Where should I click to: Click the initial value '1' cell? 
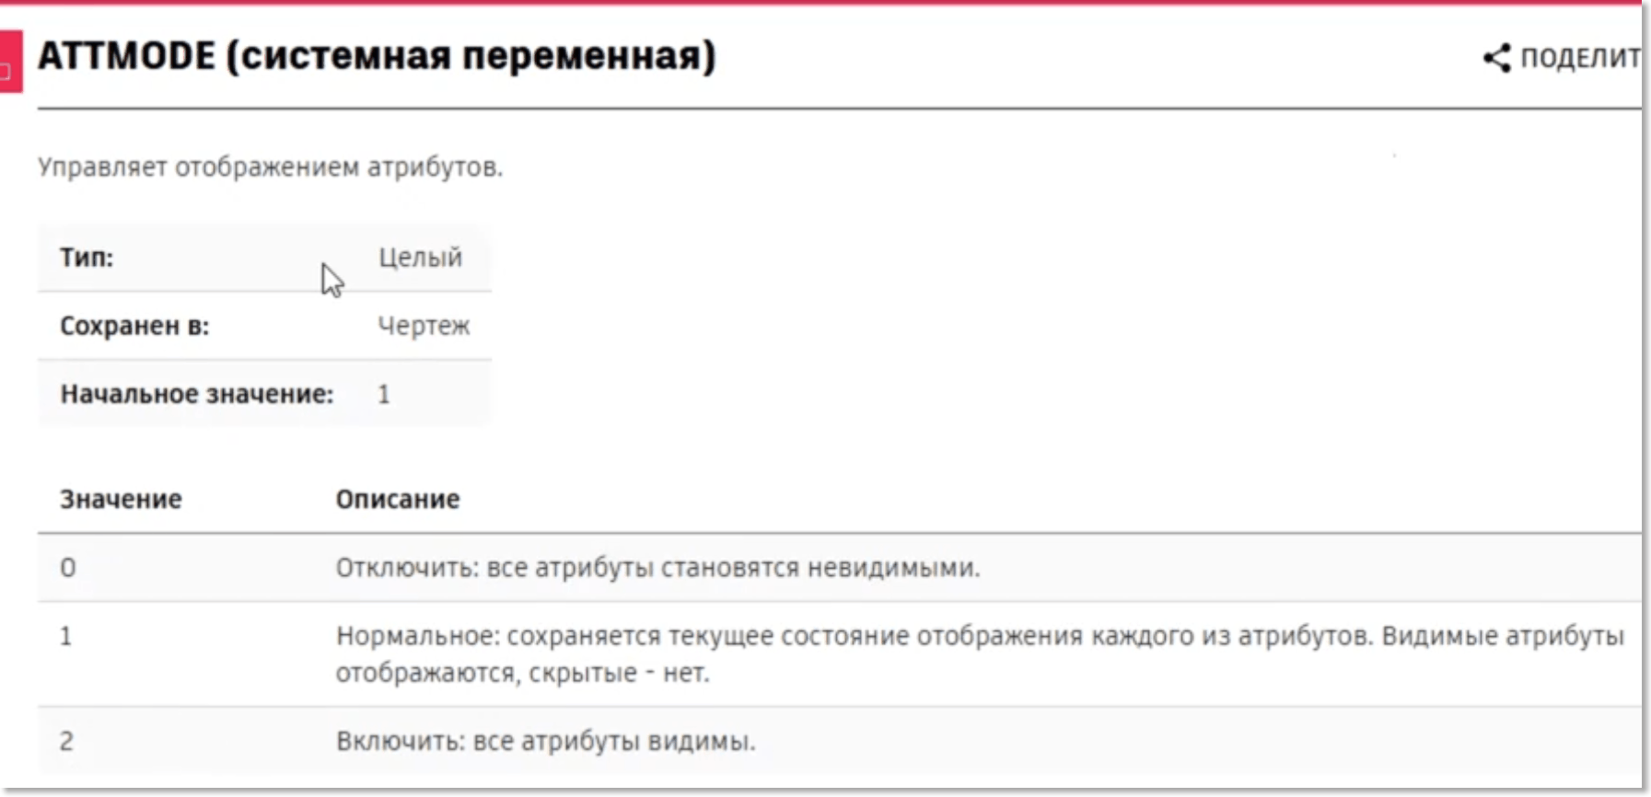384,394
